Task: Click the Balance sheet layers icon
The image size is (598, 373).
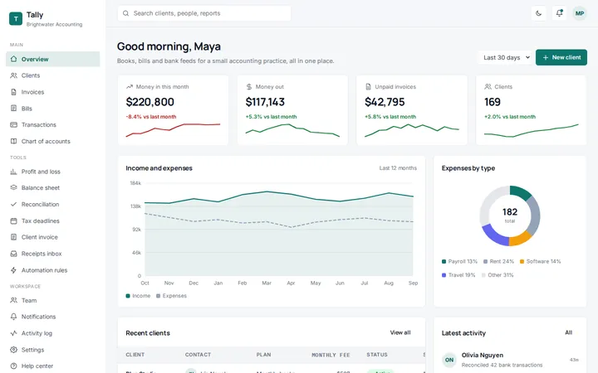Action: click(x=14, y=187)
